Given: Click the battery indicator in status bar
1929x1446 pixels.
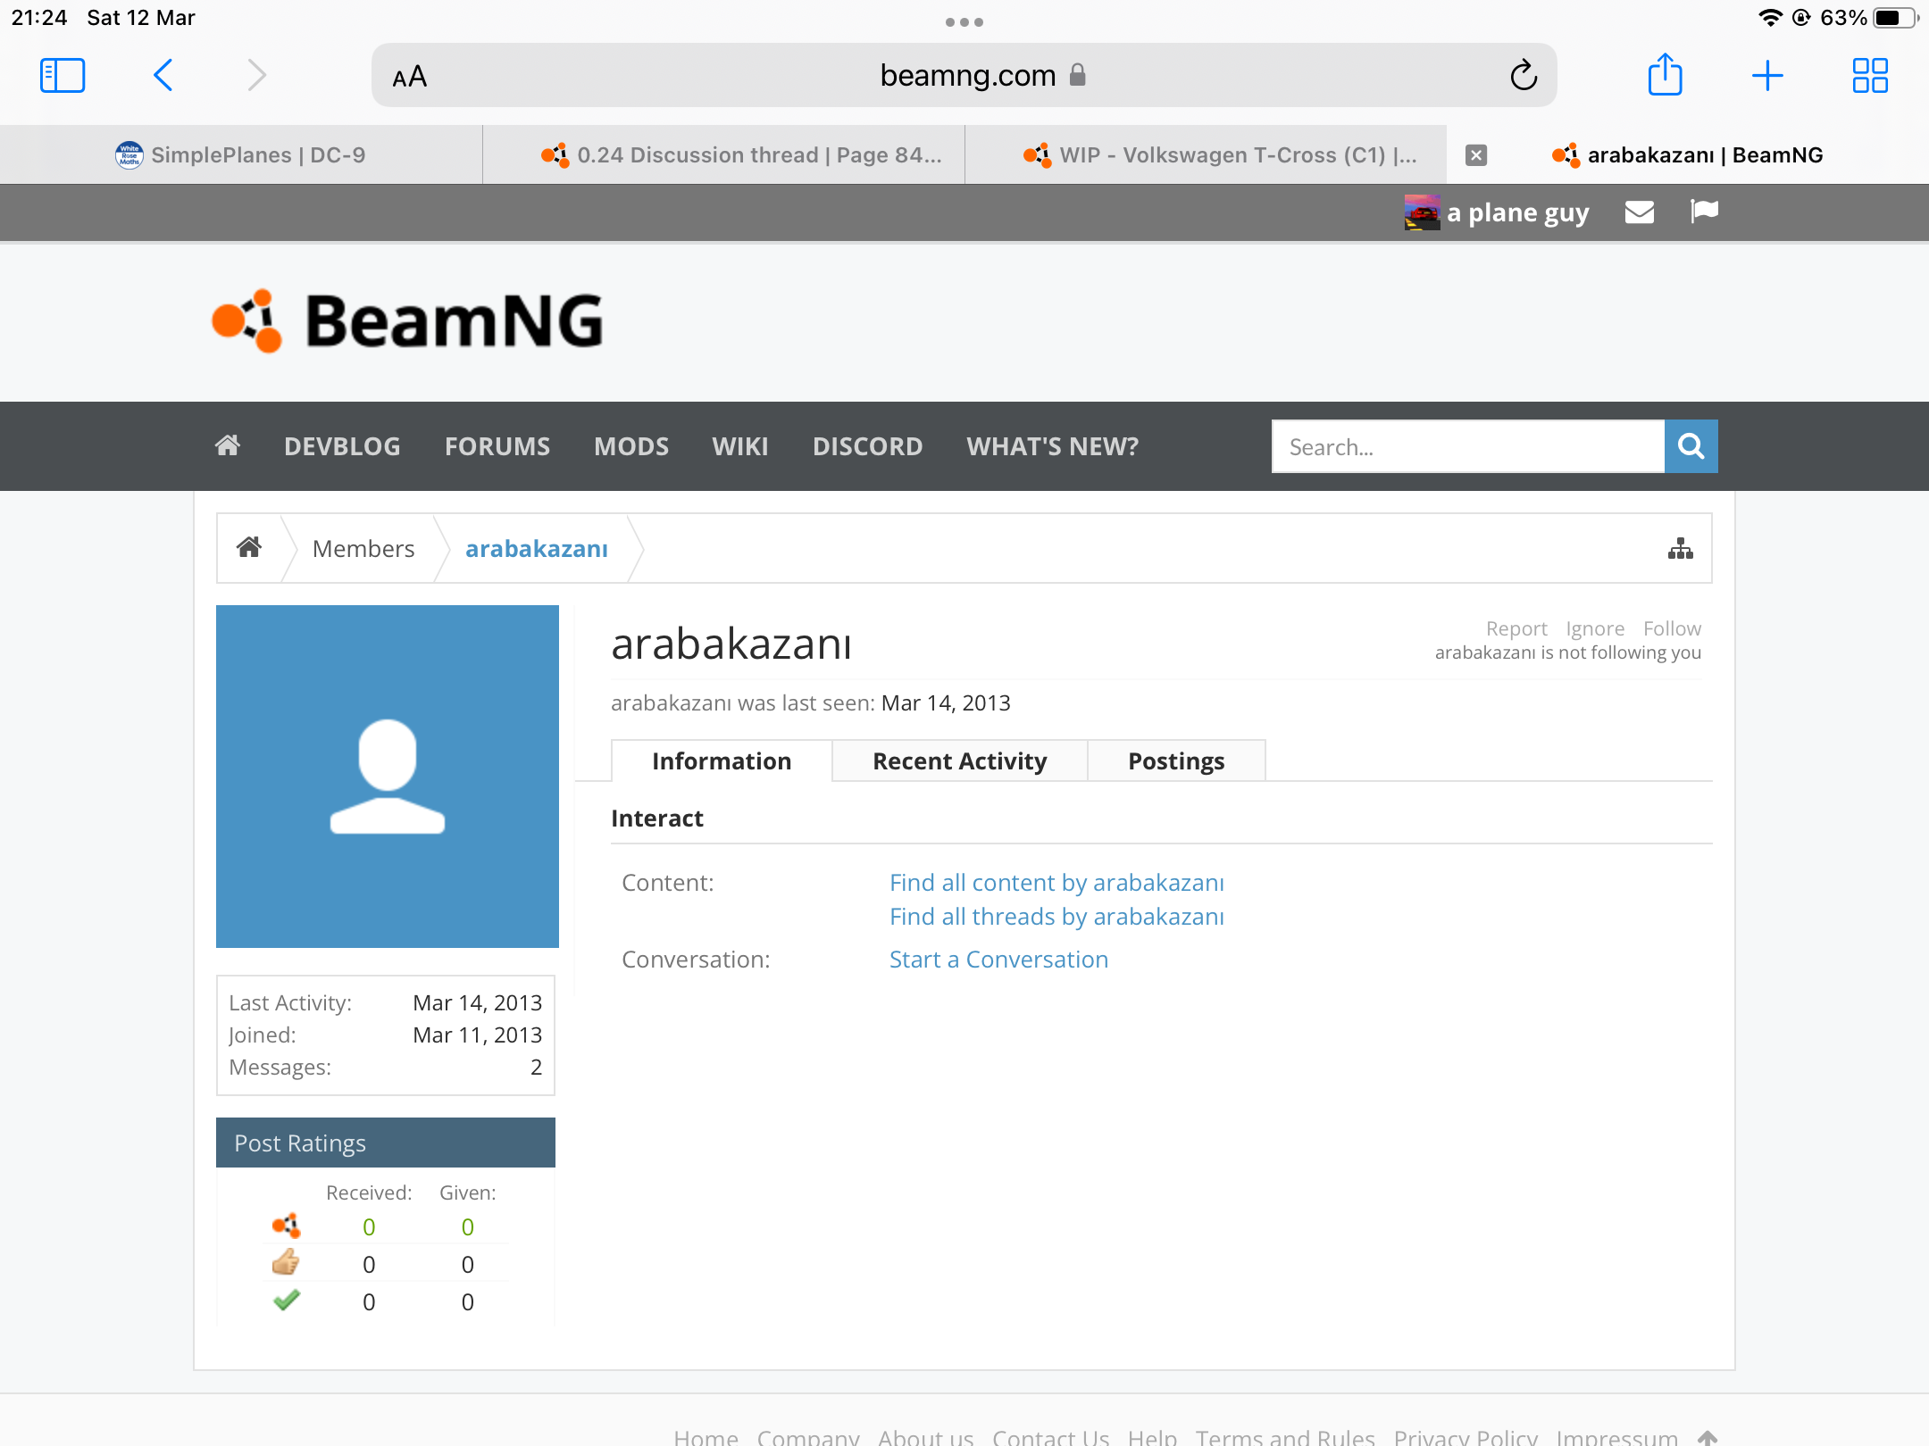Looking at the screenshot, I should (x=1895, y=18).
